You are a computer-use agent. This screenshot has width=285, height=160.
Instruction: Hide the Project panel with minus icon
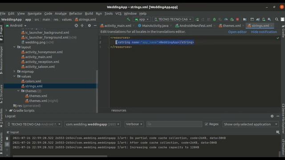95,26
